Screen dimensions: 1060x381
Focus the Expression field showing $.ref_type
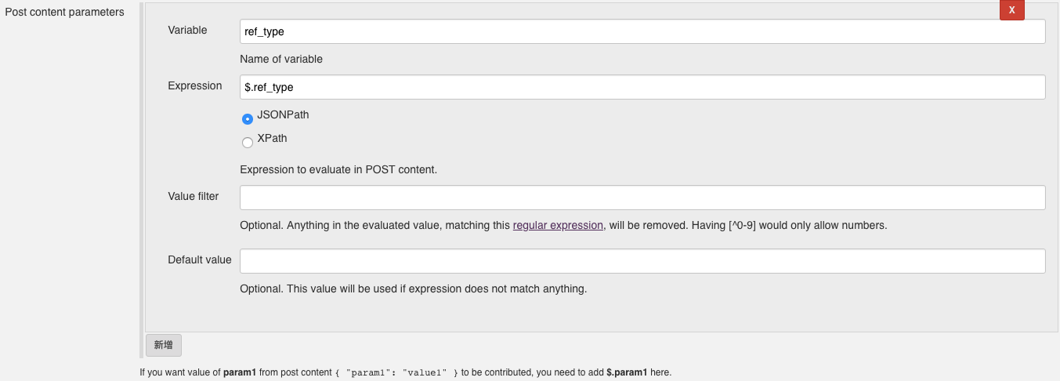pyautogui.click(x=642, y=87)
